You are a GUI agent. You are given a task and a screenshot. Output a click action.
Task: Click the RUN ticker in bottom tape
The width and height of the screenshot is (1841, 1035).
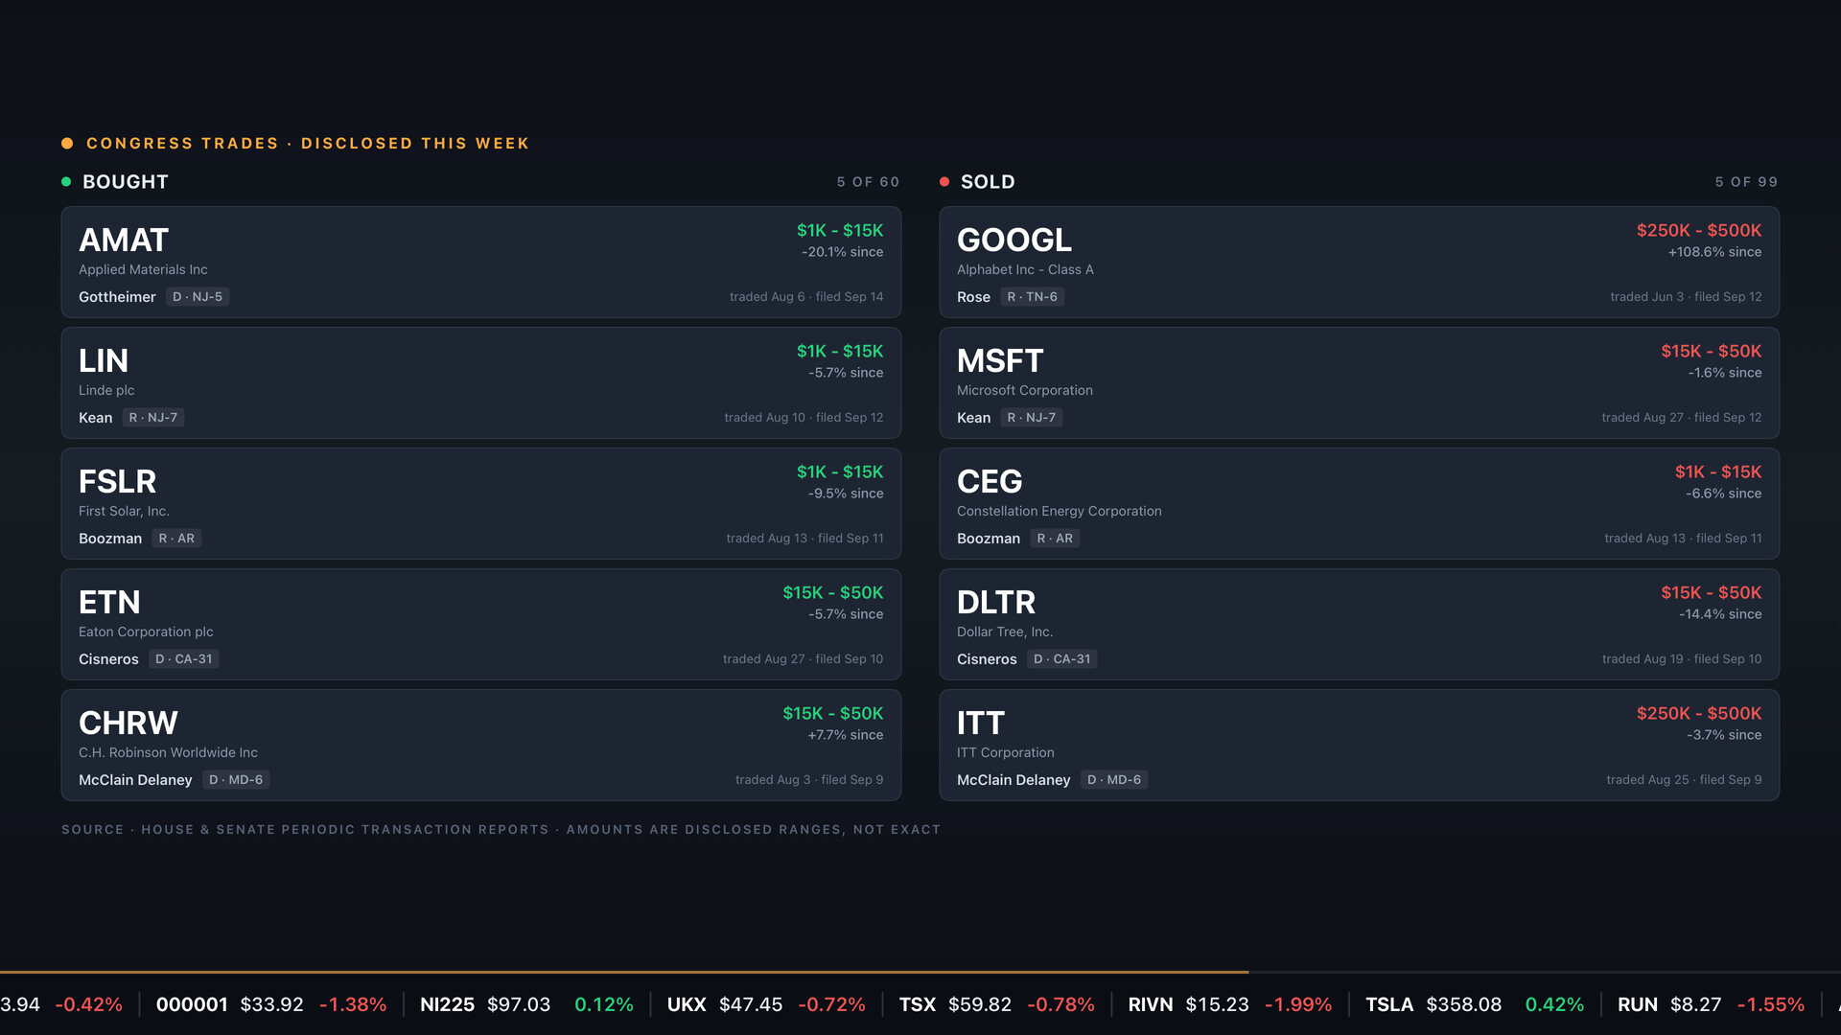coord(1637,1004)
